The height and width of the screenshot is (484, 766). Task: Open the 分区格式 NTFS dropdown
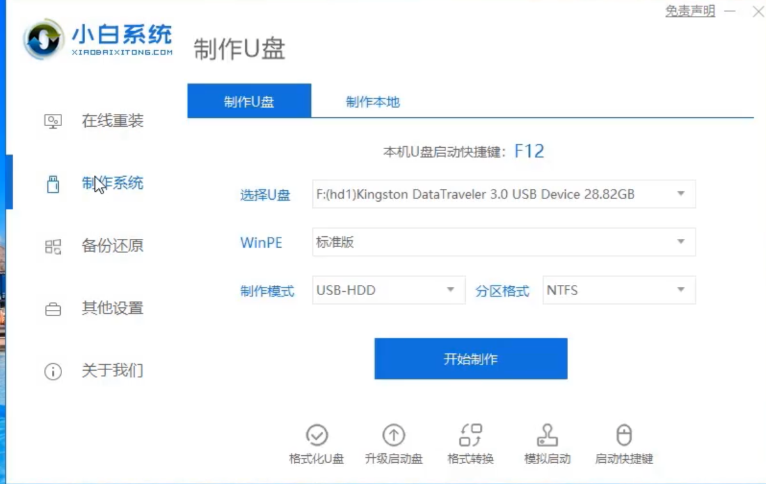[618, 290]
